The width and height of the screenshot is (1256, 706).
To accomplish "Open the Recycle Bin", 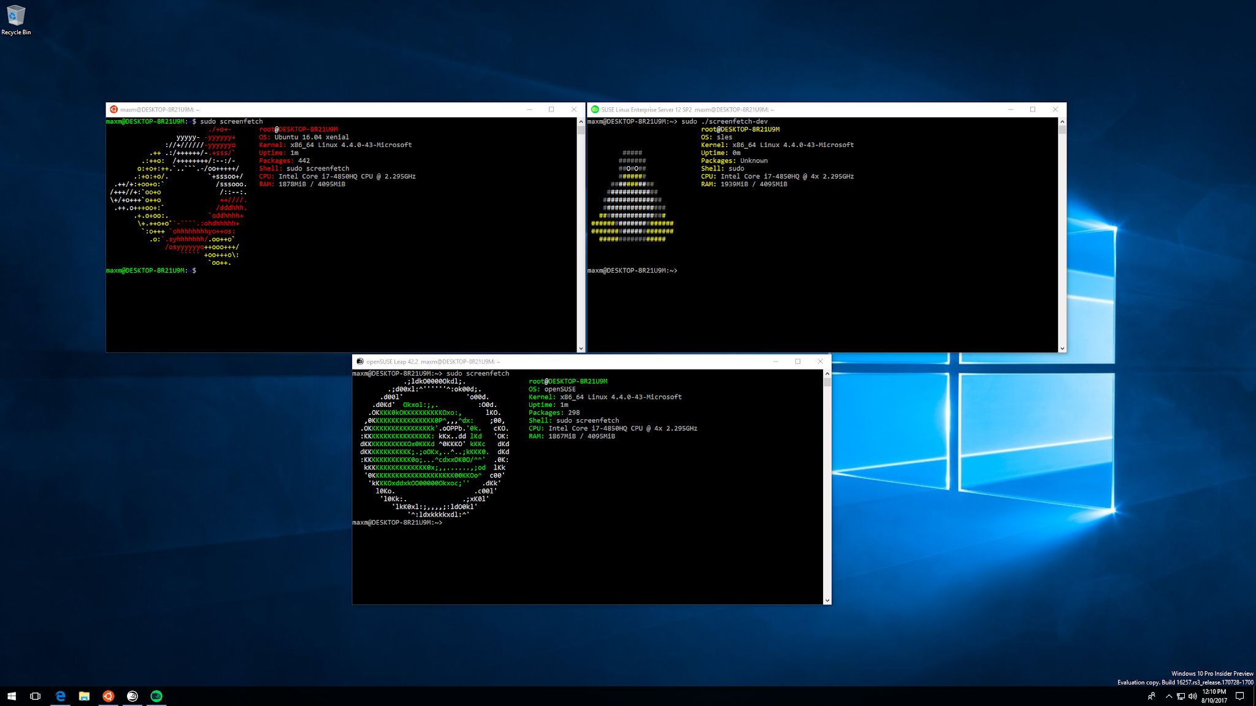I will [16, 15].
